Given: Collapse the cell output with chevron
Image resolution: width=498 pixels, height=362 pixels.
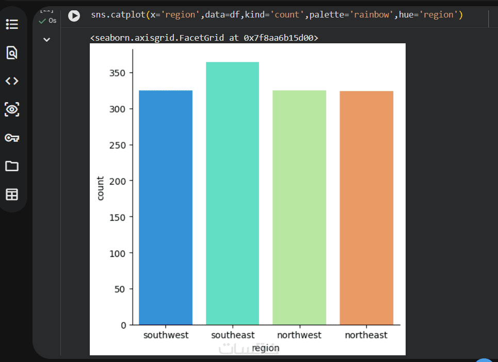Looking at the screenshot, I should click(x=46, y=40).
